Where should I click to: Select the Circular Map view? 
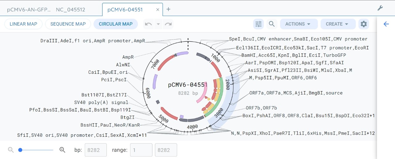pyautogui.click(x=116, y=24)
